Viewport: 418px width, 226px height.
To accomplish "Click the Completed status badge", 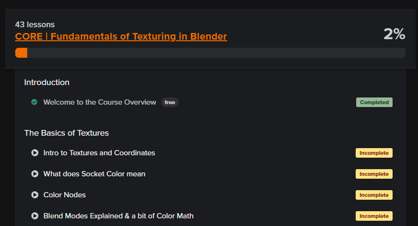I will pyautogui.click(x=374, y=102).
